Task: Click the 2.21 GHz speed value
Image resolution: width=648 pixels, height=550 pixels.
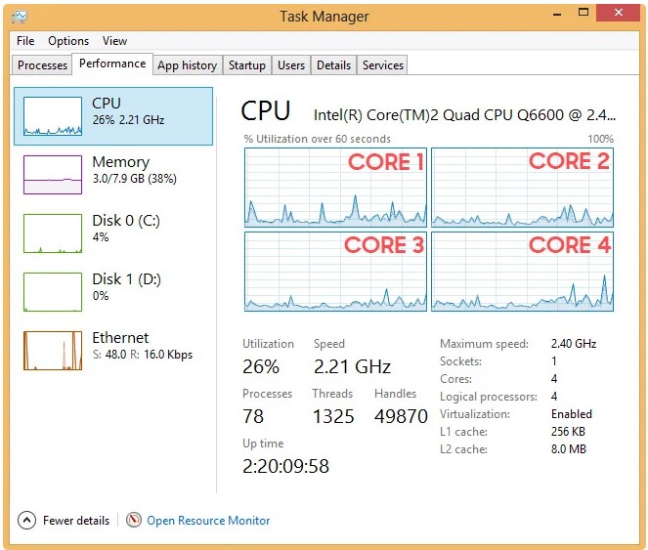Action: coord(352,366)
